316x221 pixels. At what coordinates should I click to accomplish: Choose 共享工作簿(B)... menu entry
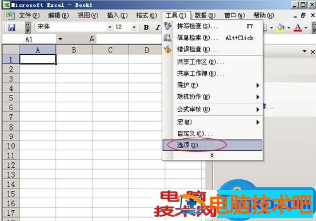pos(213,74)
